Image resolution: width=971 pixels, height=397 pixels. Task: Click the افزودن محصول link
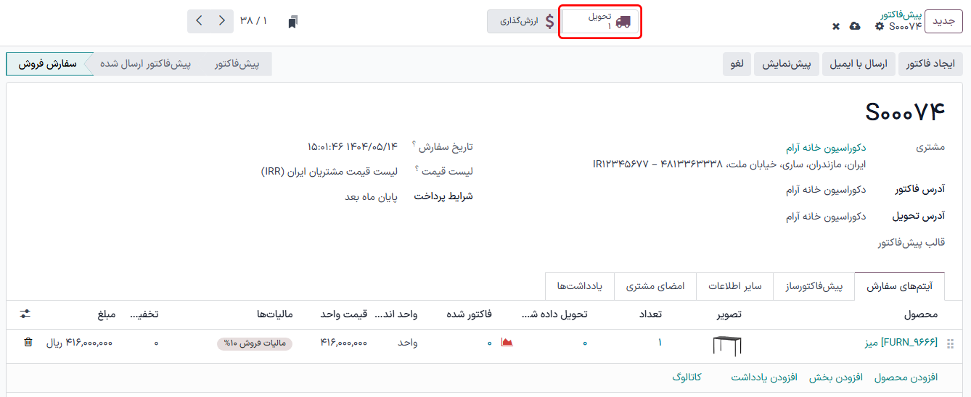coord(906,377)
